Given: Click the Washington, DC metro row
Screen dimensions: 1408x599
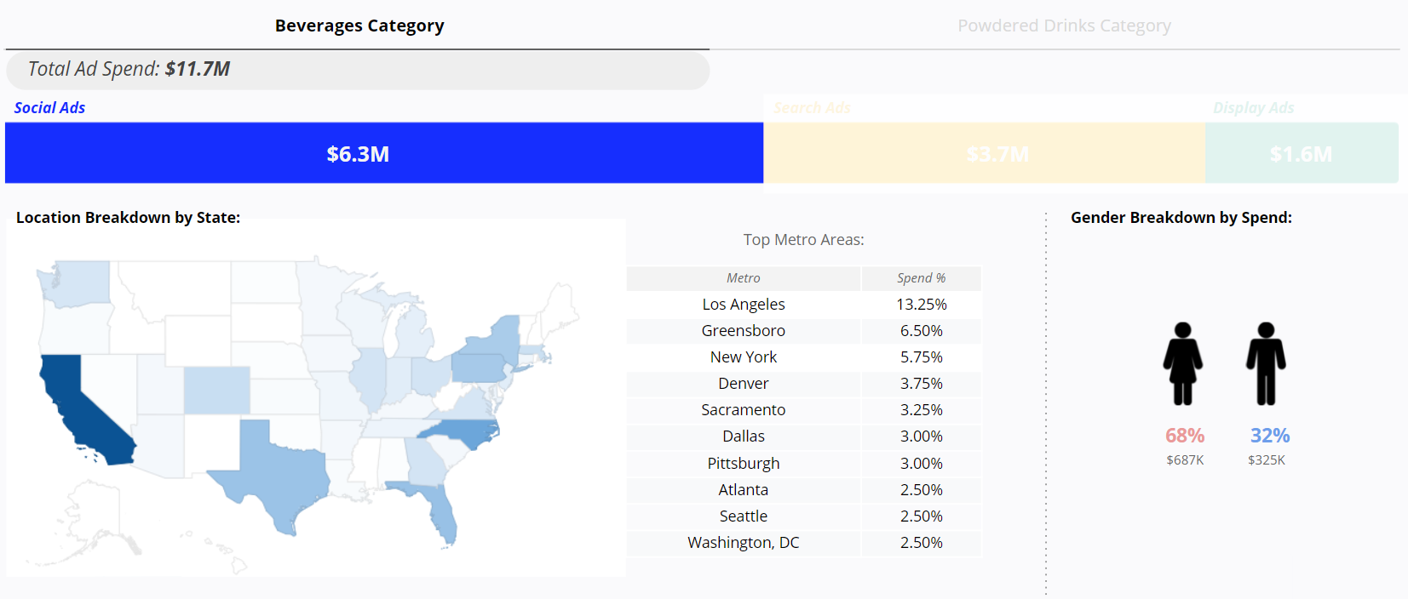Looking at the screenshot, I should [x=743, y=543].
